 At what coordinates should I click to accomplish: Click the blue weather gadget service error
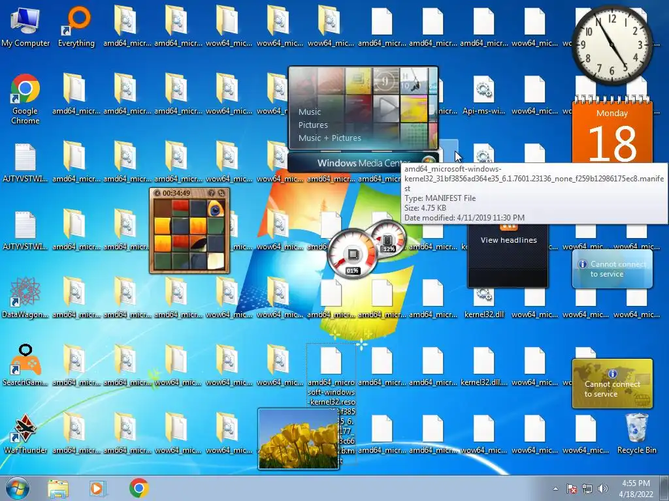612,269
